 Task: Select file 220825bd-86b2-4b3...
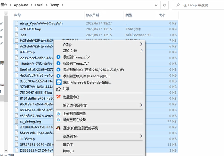[37, 58]
